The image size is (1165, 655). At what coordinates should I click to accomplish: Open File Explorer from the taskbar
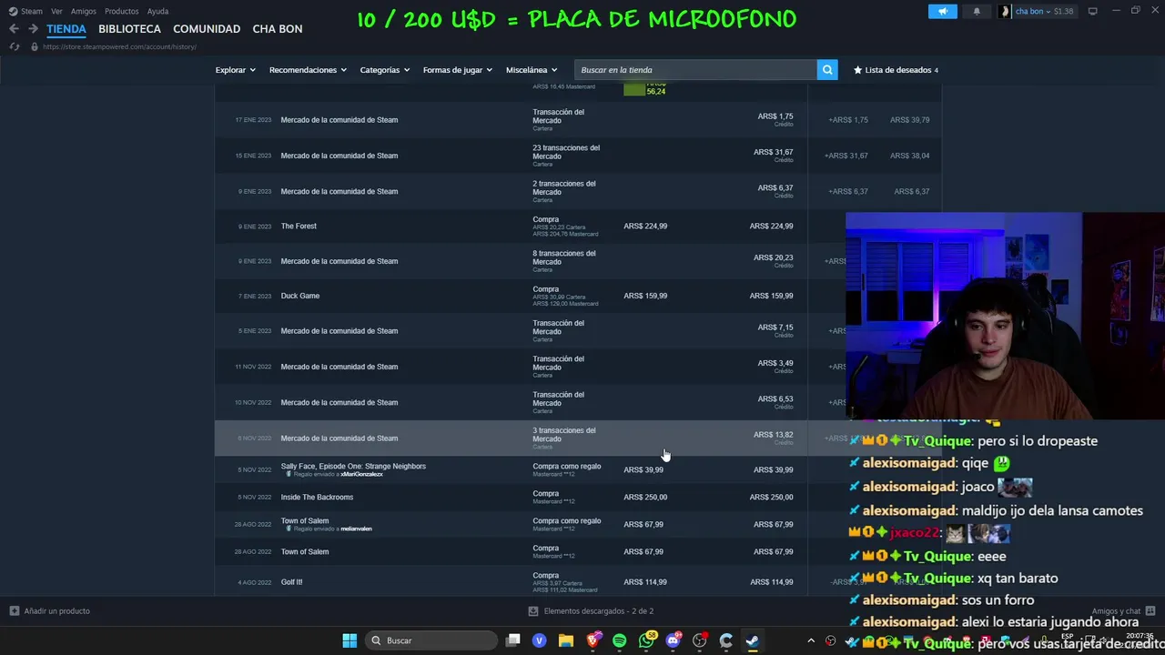pos(565,640)
